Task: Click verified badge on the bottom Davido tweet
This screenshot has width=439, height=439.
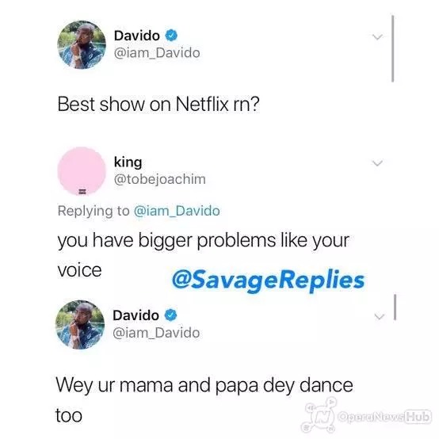Action: click(170, 315)
